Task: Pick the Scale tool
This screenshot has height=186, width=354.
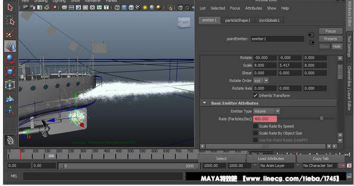Action: 10,72
